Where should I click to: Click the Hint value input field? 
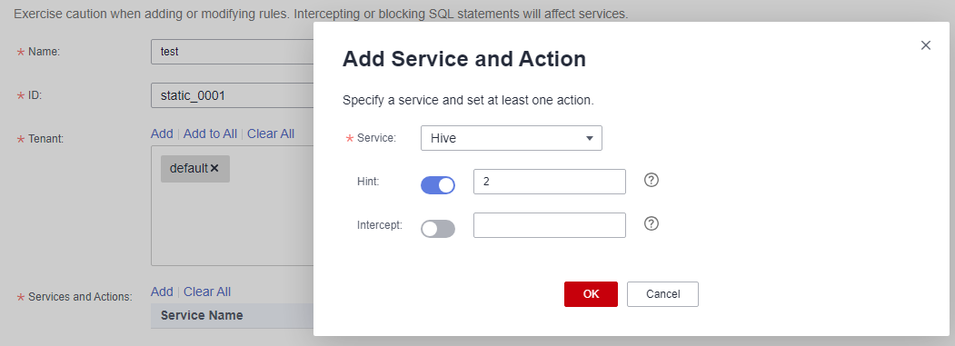point(550,182)
